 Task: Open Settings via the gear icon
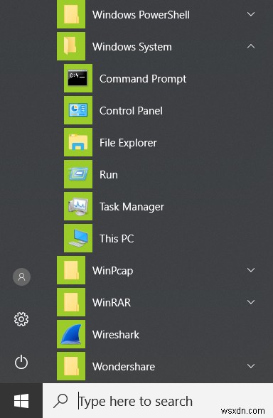click(21, 319)
